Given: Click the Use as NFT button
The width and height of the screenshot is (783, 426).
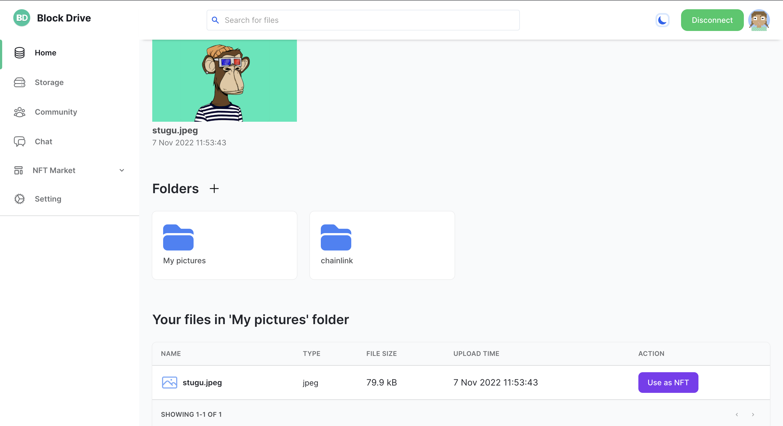Looking at the screenshot, I should point(668,383).
